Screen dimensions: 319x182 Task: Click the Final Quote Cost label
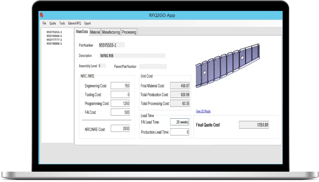pyautogui.click(x=208, y=125)
